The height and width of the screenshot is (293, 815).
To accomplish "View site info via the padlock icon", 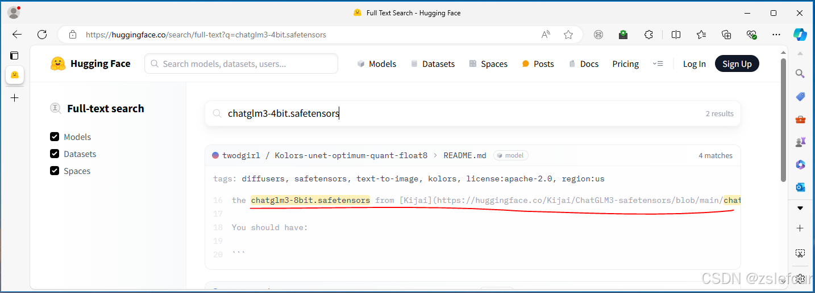I will (72, 35).
